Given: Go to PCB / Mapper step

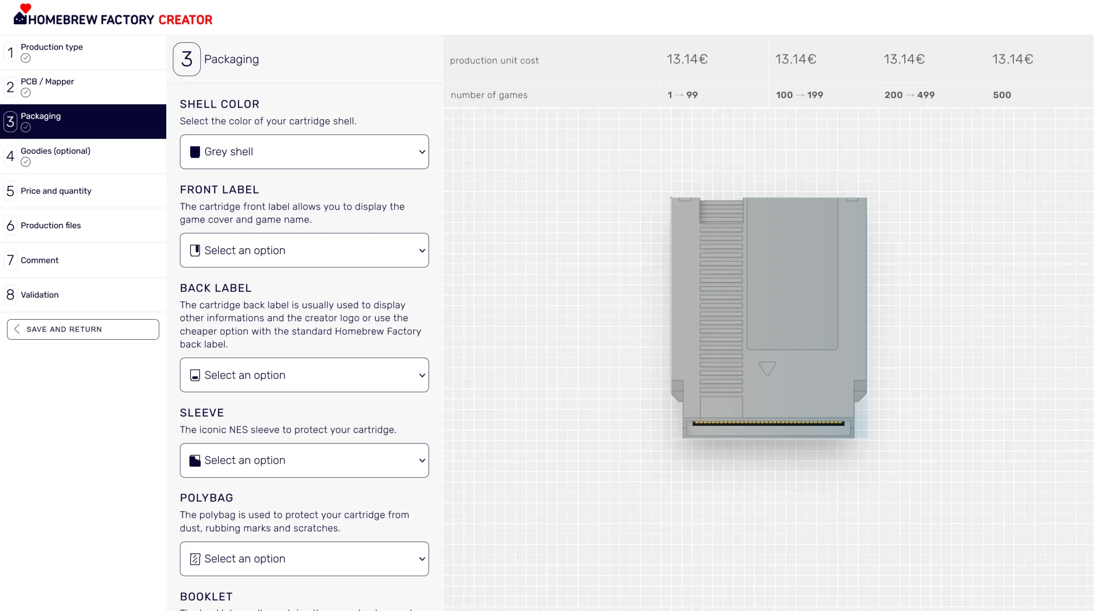Looking at the screenshot, I should point(83,87).
